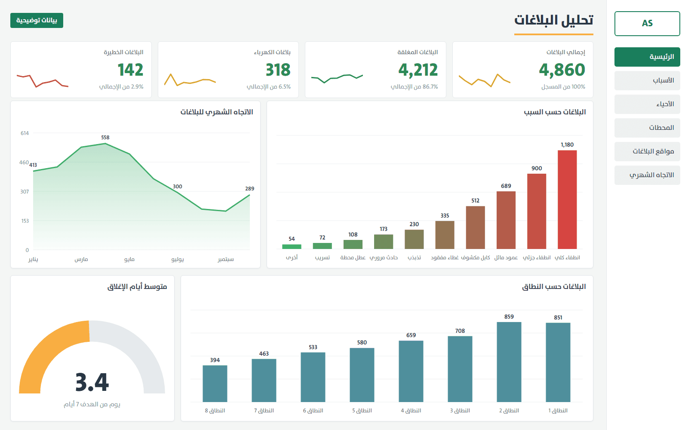The height and width of the screenshot is (430, 688).
Task: Go to the الأسباب sidebar page
Action: tap(647, 80)
